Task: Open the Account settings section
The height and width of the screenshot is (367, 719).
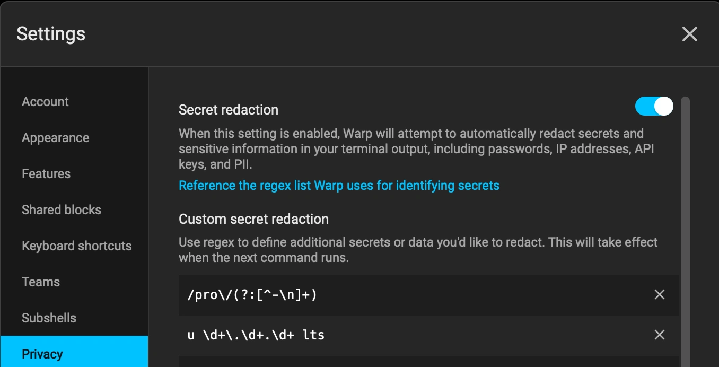Action: pyautogui.click(x=45, y=102)
